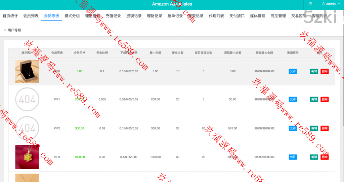This screenshot has height=182, width=344.
Task: Click the 404 placeholder image for VIP1
Action: click(27, 100)
